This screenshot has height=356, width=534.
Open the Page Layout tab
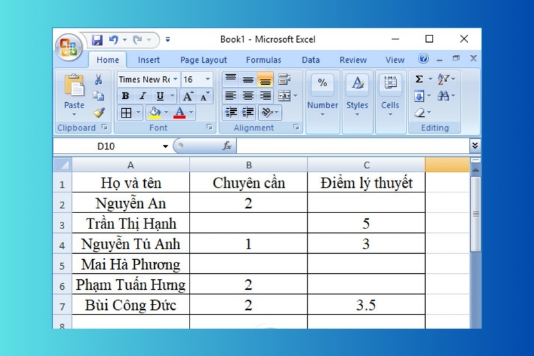(204, 60)
